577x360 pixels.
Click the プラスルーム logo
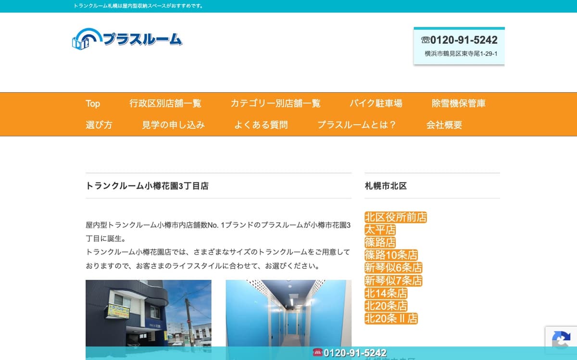(127, 39)
